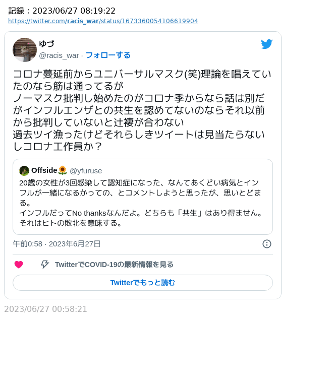
Task: Open TwitterでCOVID-19の最新情報を見る link
Action: [114, 265]
